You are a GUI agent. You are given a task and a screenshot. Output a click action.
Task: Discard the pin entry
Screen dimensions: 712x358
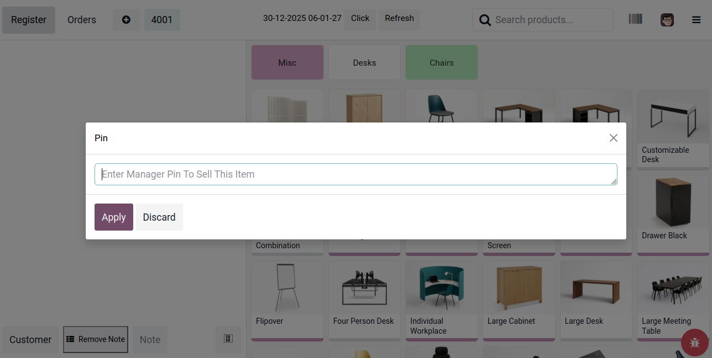point(159,217)
